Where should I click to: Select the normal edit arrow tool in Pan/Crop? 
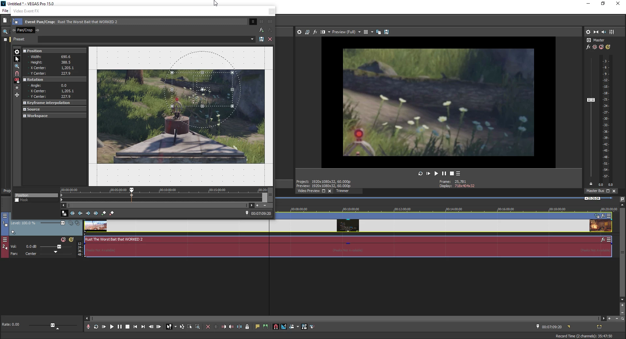tap(17, 59)
